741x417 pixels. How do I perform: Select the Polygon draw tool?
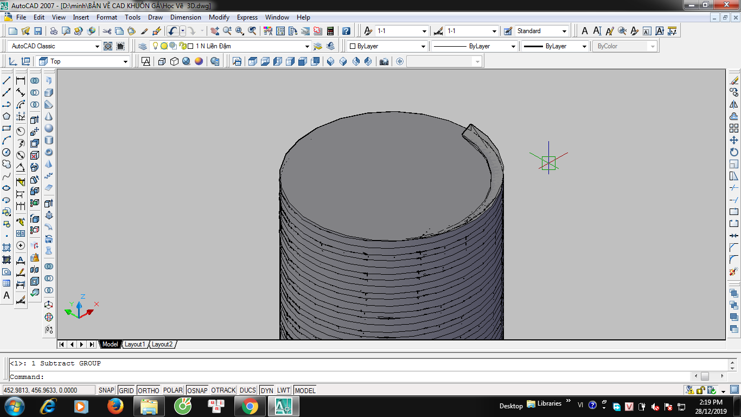coord(7,116)
